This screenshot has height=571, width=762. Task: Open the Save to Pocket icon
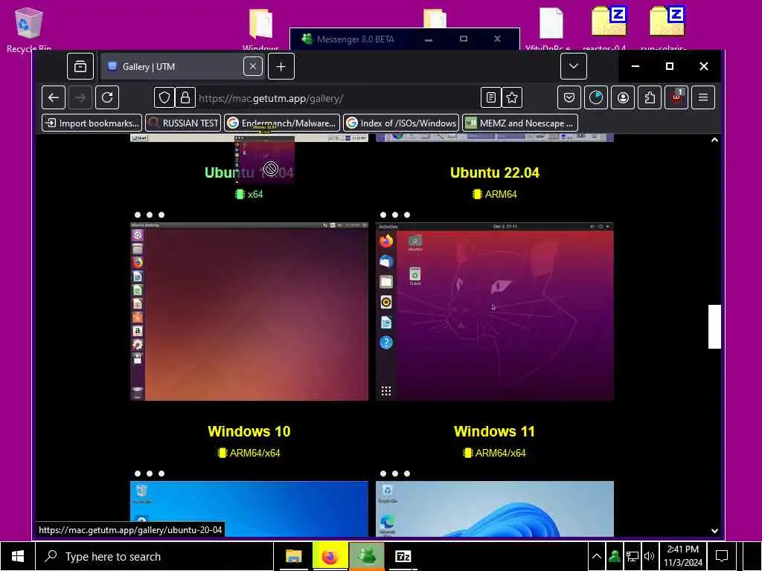point(569,97)
